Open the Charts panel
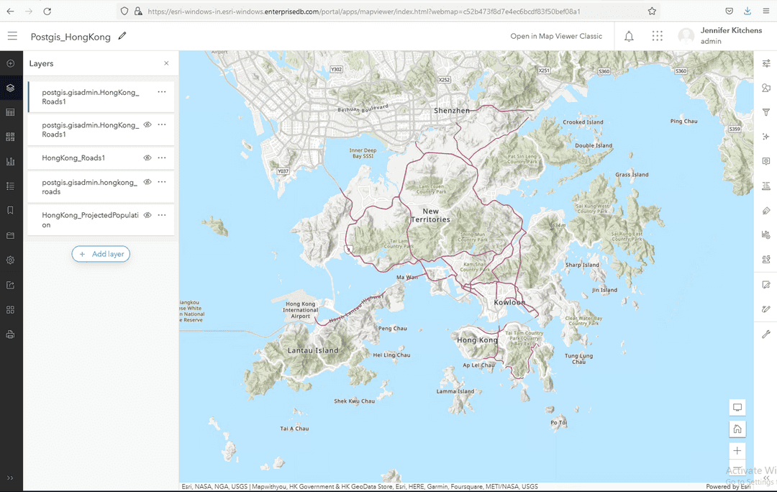 pos(10,161)
